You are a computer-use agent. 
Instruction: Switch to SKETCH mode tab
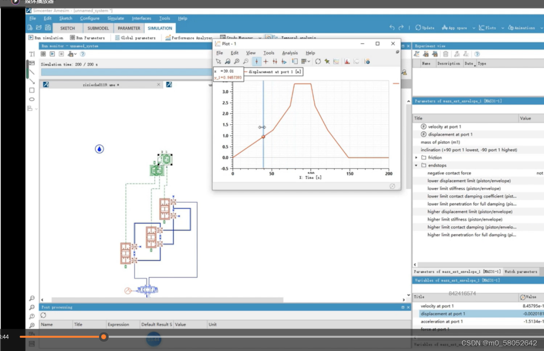(x=67, y=28)
